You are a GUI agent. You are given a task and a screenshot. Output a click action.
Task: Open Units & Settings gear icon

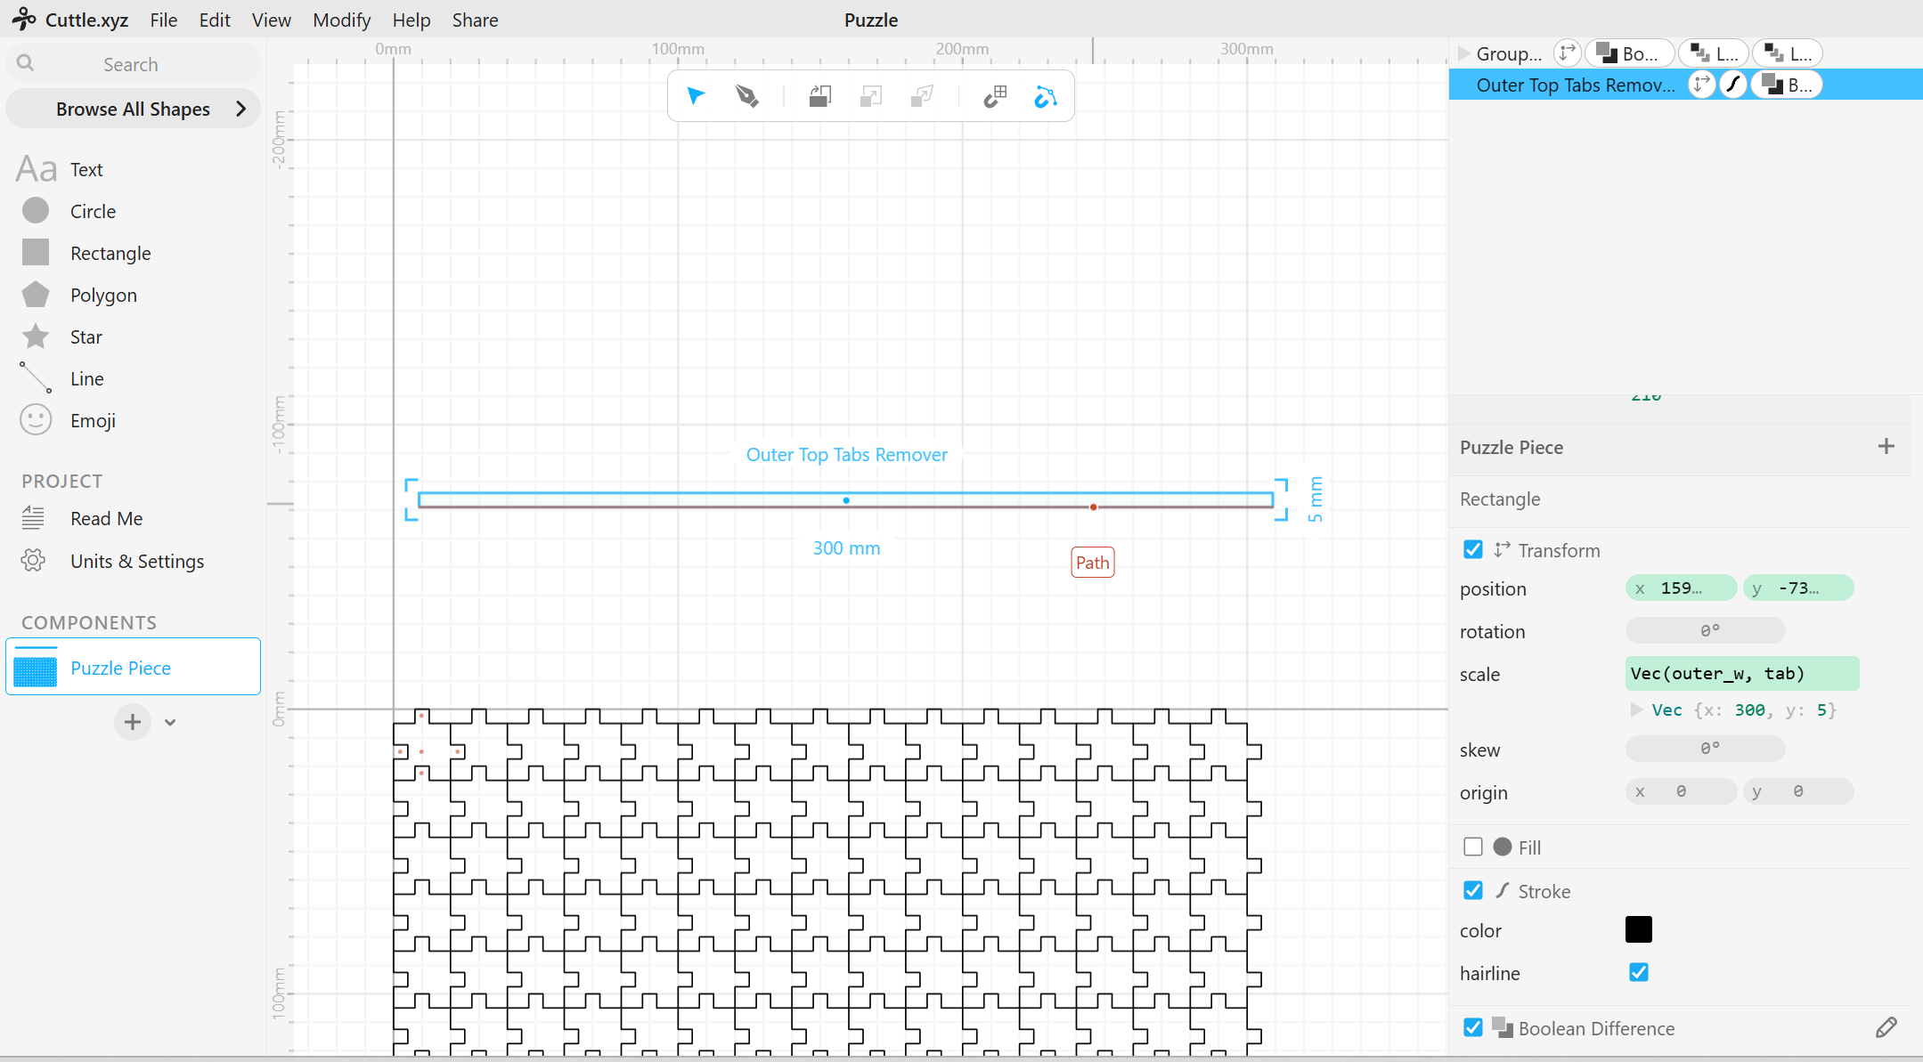[33, 561]
